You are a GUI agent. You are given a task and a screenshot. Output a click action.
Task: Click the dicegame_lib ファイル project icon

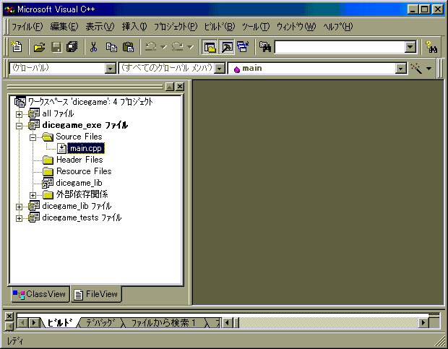pyautogui.click(x=34, y=206)
